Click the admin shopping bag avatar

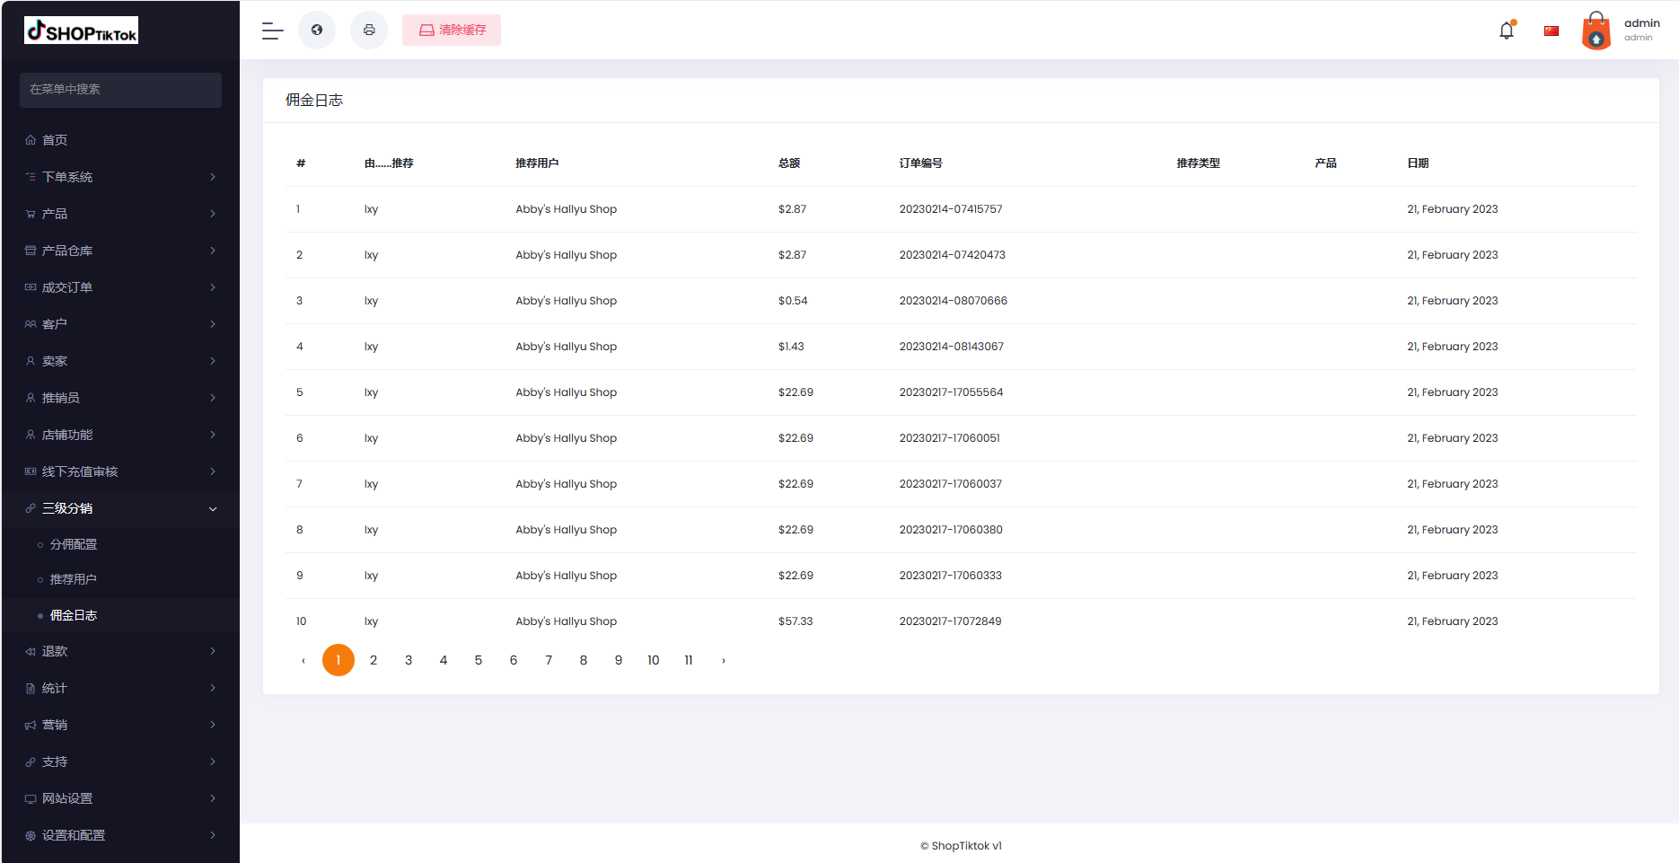pyautogui.click(x=1595, y=31)
